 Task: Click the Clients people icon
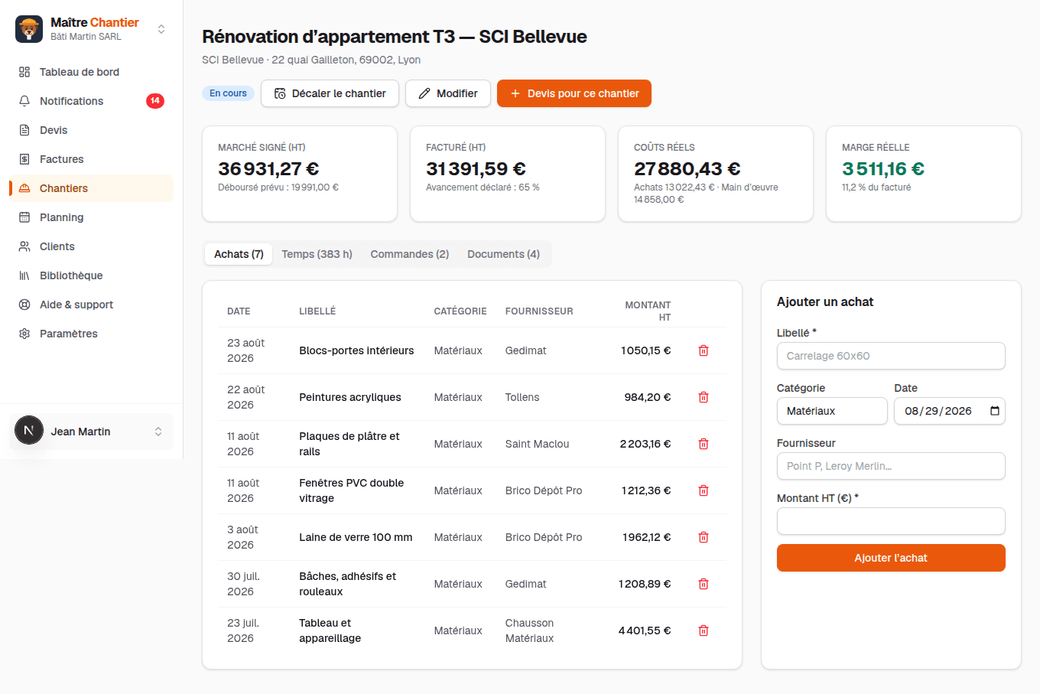click(x=24, y=246)
